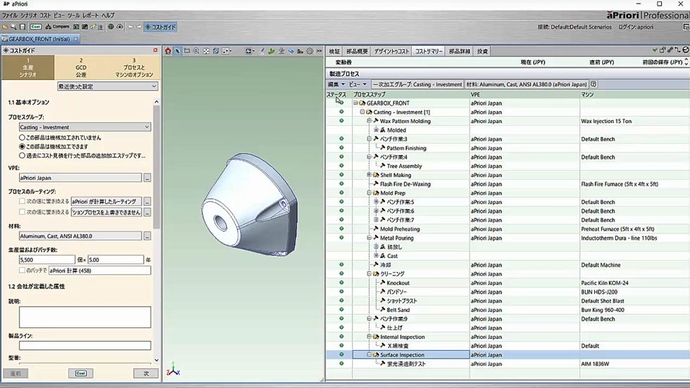Open the ファイル menu
690x388 pixels.
pos(10,15)
